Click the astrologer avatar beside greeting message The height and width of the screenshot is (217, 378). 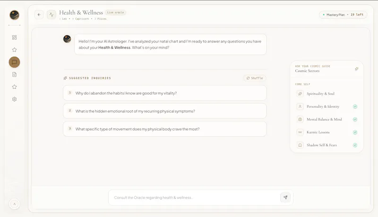tap(67, 39)
